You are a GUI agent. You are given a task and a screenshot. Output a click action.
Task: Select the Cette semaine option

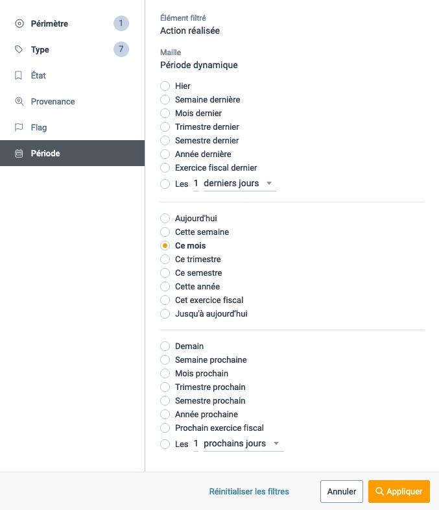pyautogui.click(x=165, y=232)
